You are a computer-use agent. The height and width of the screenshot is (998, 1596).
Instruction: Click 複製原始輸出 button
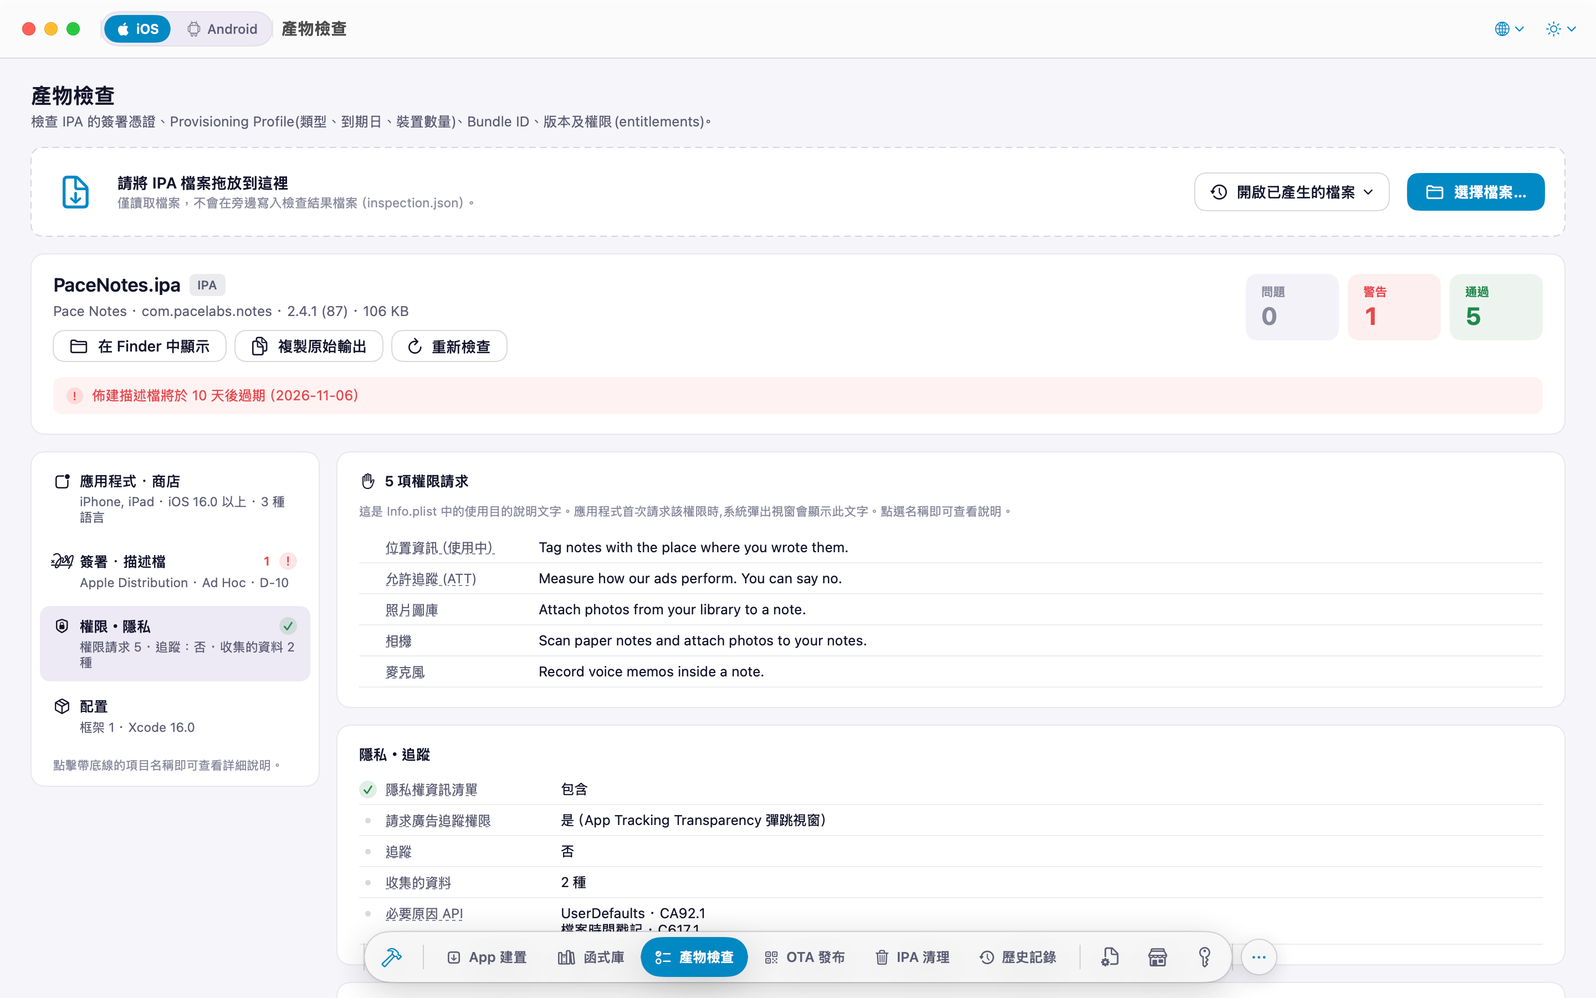point(309,346)
